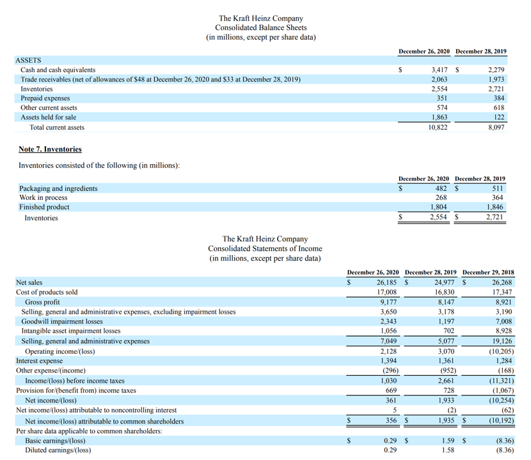
Task: Click intangible impairment 2018 value 8,928
Action: [504, 331]
